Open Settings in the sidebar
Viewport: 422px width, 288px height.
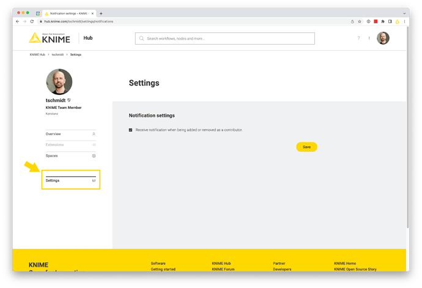point(71,180)
